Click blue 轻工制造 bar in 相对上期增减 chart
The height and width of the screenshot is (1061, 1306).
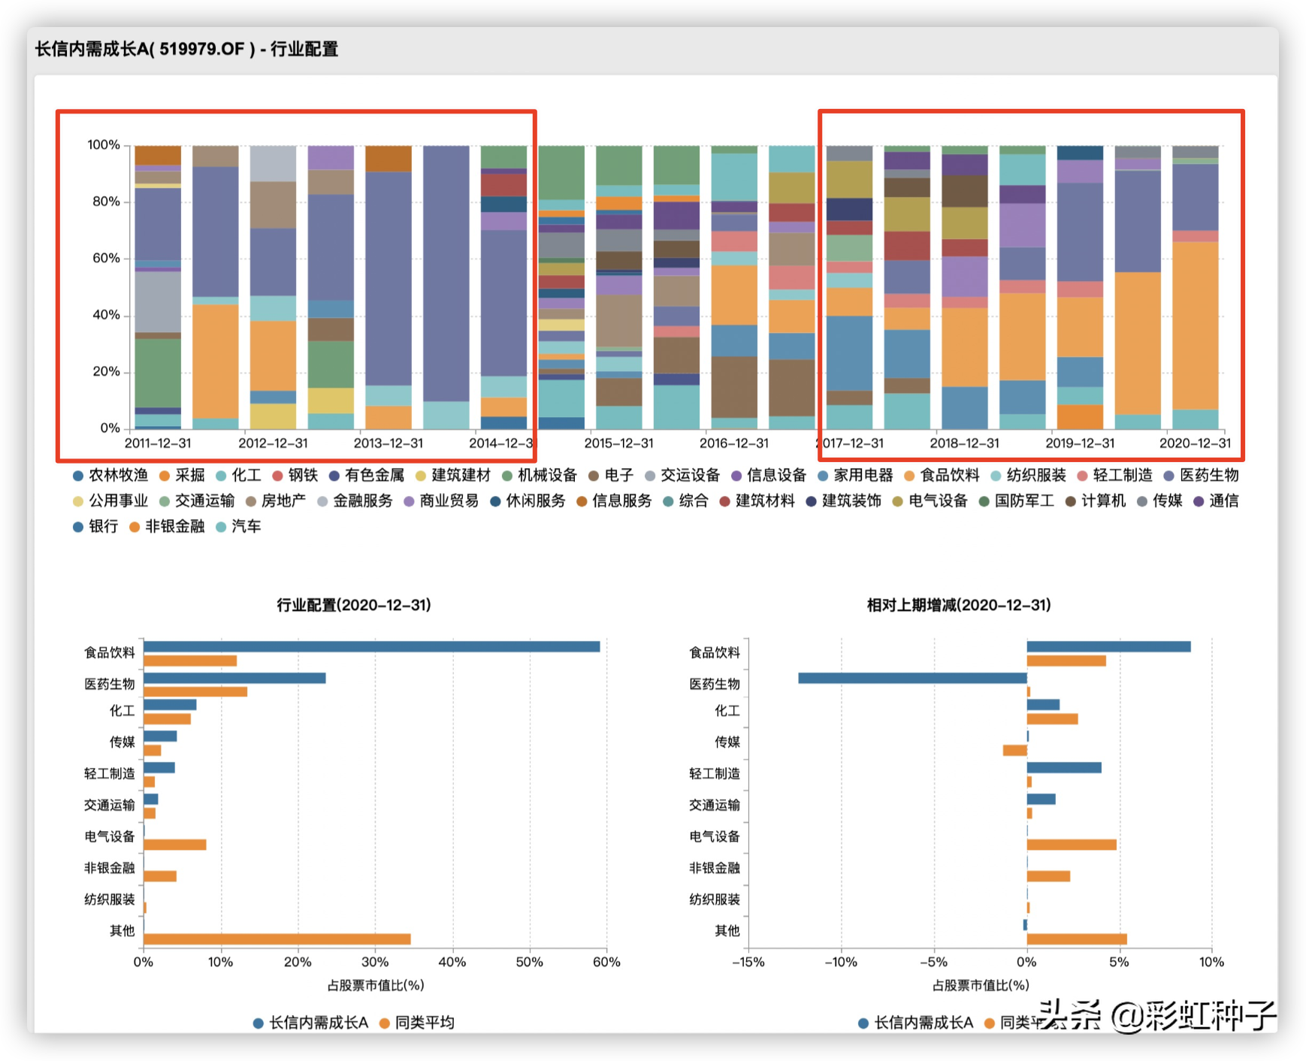point(1064,767)
